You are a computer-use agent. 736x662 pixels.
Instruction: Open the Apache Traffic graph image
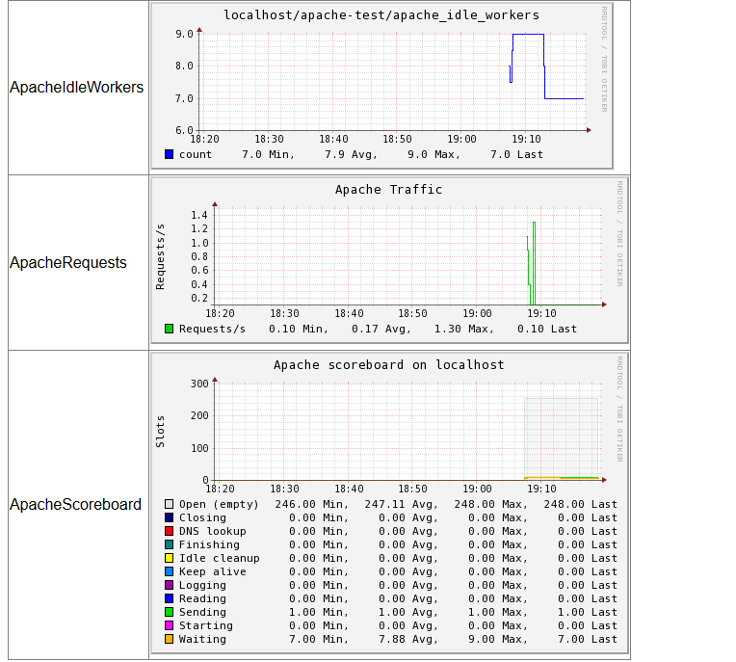pos(389,260)
